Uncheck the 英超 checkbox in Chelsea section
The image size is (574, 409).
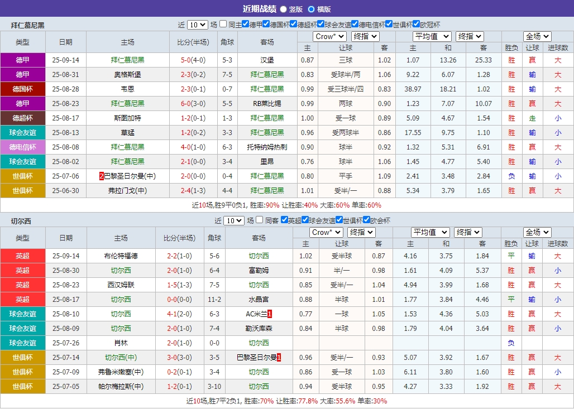(285, 220)
